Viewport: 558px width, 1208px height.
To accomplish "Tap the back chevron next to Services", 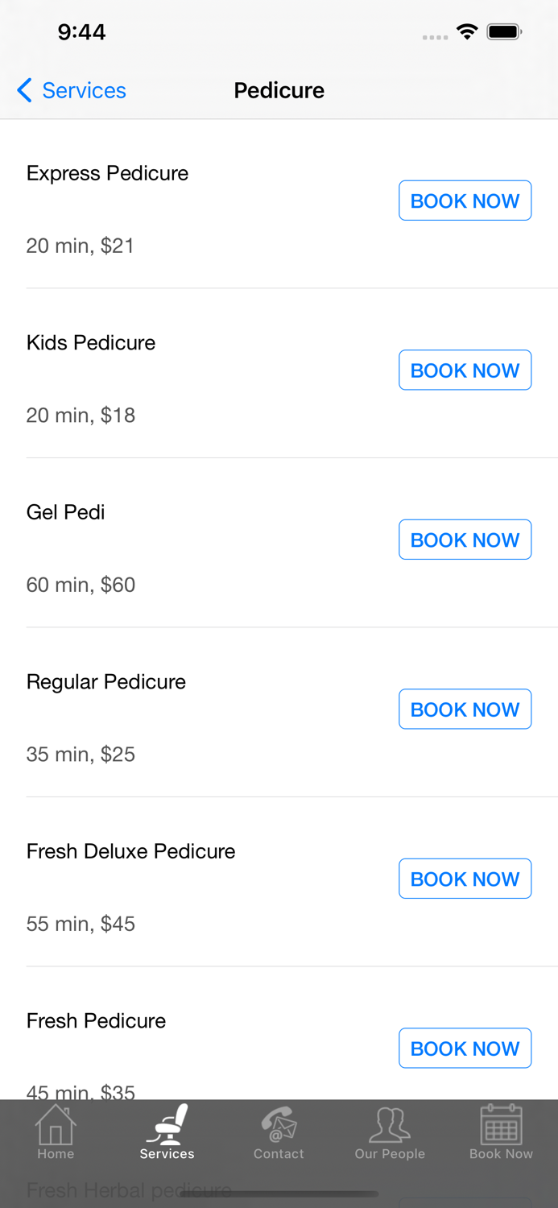I will [23, 90].
